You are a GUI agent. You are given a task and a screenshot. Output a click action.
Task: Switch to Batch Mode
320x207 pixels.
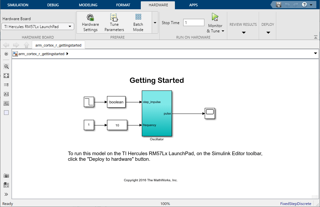(138, 22)
